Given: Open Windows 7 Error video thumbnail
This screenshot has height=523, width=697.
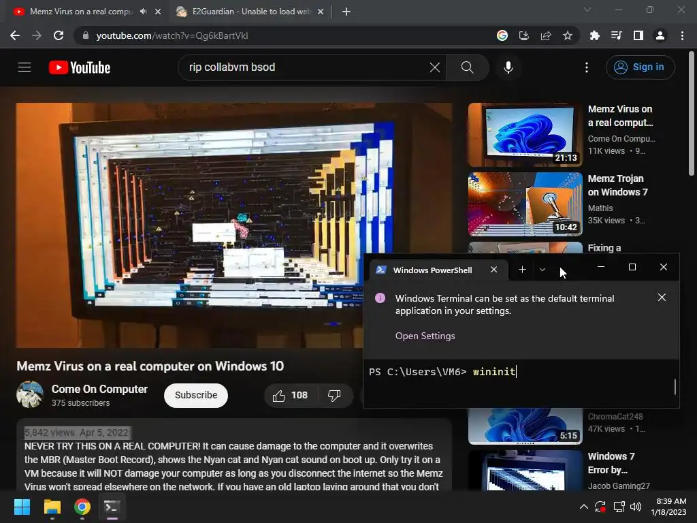Looking at the screenshot, I should (525, 471).
